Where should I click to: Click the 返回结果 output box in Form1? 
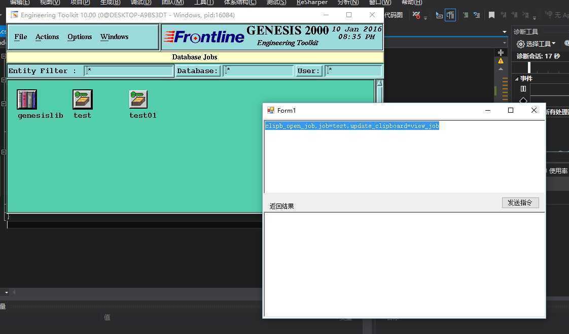pos(404,264)
